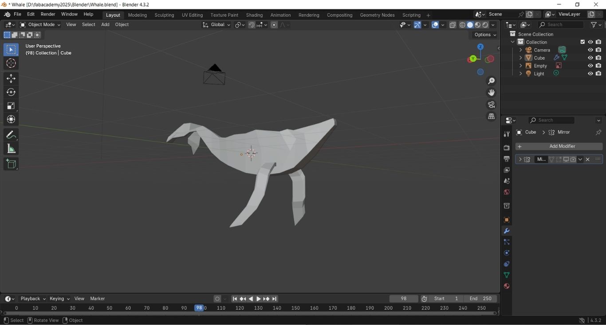Open the World properties tab
The height and width of the screenshot is (325, 606).
point(507,192)
